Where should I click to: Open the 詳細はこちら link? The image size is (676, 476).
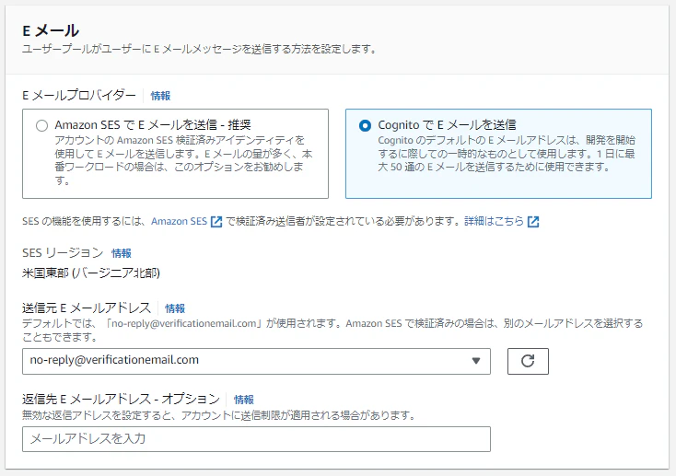point(494,221)
